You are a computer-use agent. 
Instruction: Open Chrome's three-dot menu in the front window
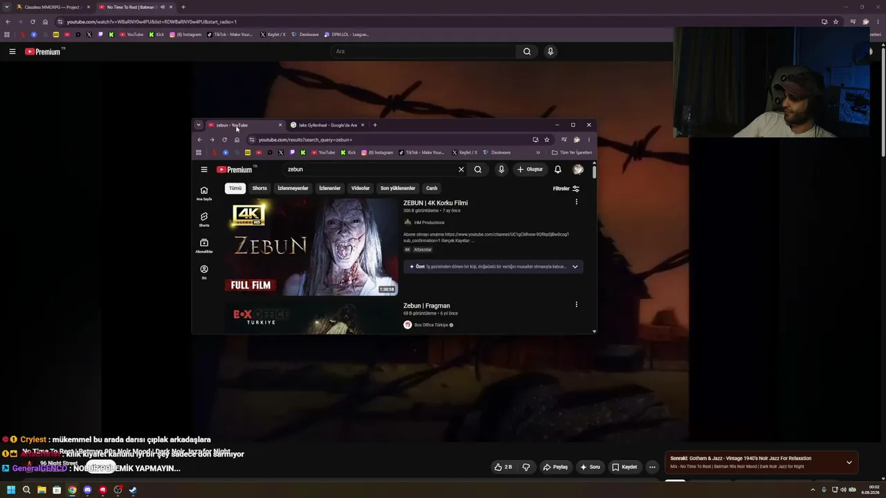point(589,140)
